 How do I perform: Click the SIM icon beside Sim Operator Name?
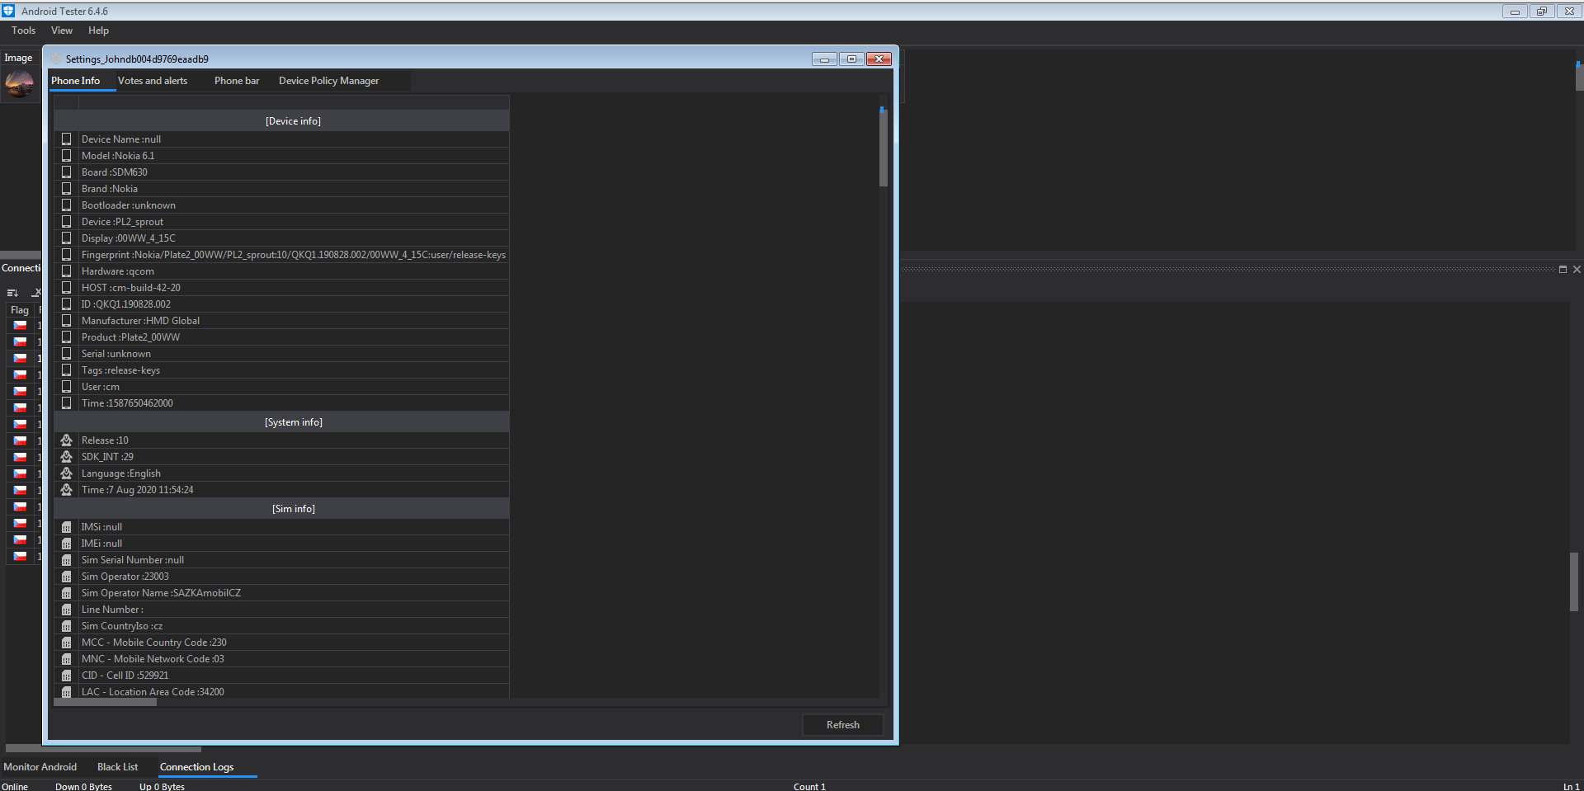click(67, 593)
